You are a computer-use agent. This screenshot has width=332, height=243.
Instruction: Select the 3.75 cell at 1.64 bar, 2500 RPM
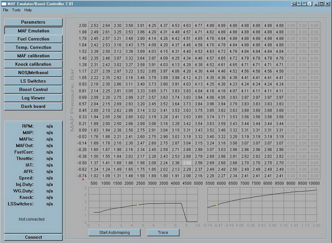141,45
